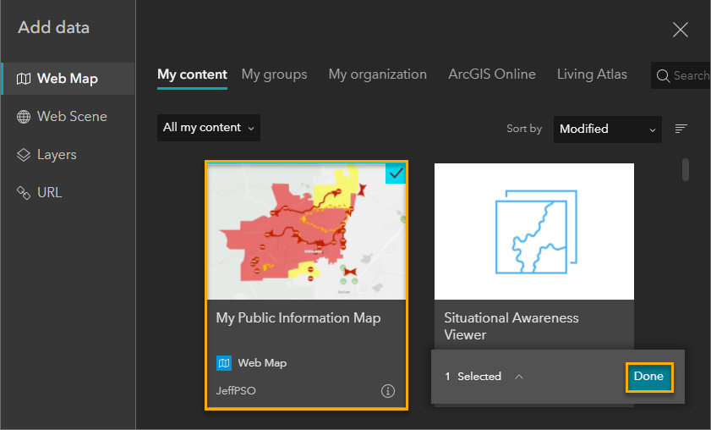The height and width of the screenshot is (430, 711).
Task: Click the URL link icon
Action: point(24,193)
